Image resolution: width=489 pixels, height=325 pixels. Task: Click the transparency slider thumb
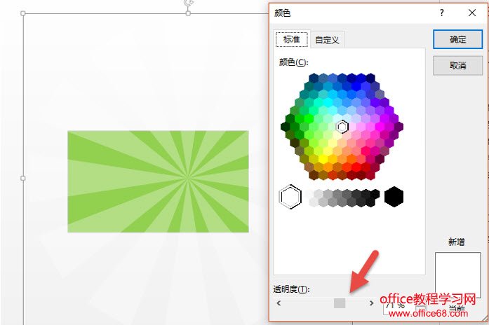click(x=340, y=303)
